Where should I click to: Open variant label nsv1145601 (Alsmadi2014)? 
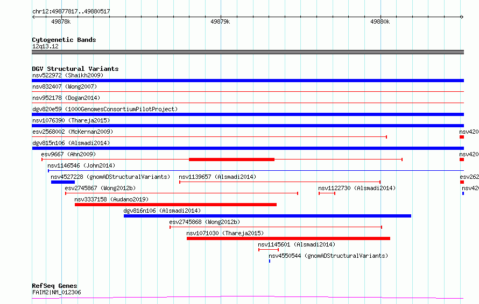pyautogui.click(x=297, y=244)
